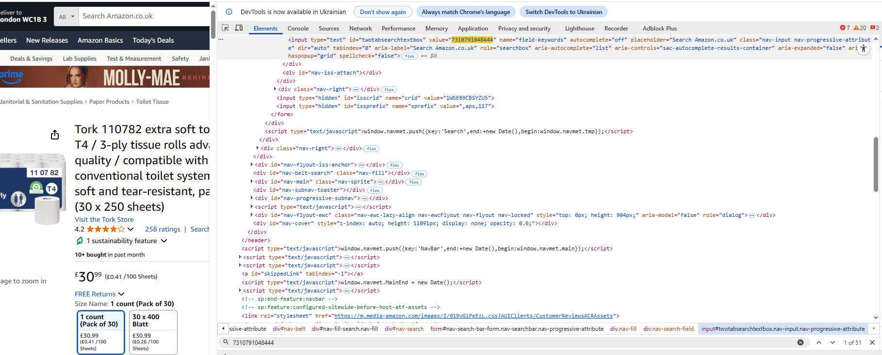This screenshot has height=355, width=882.
Task: Select form#nav-search-bar-form breadcrumb item
Action: (517, 329)
